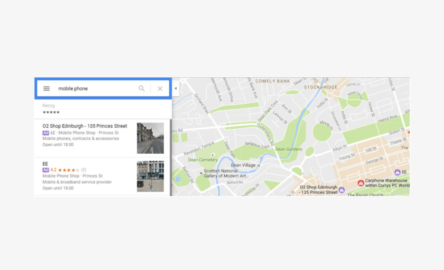Open the EE store photo thumbnail

click(150, 176)
